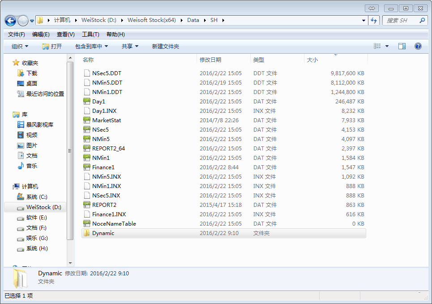Viewport: 432px width, 304px height.
Task: Select 文档 (F:) drive
Action: coord(32,228)
